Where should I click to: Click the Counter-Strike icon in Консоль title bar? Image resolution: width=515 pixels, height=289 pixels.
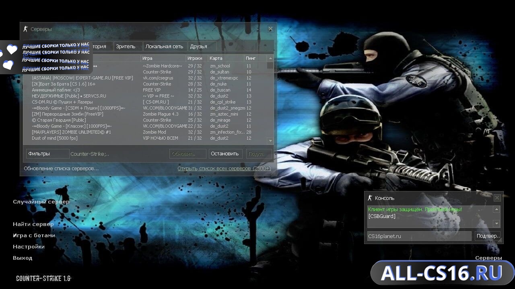[x=370, y=198]
